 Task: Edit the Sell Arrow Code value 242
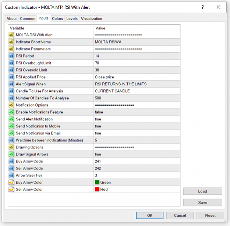137,169
